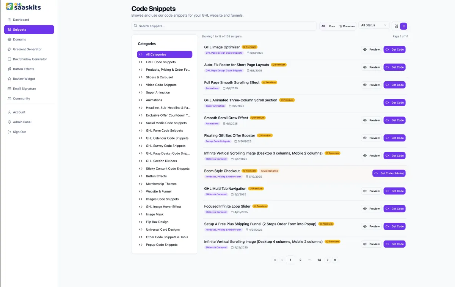This screenshot has width=455, height=287.
Task: Select Sliders & Carousel category
Action: pos(165,77)
